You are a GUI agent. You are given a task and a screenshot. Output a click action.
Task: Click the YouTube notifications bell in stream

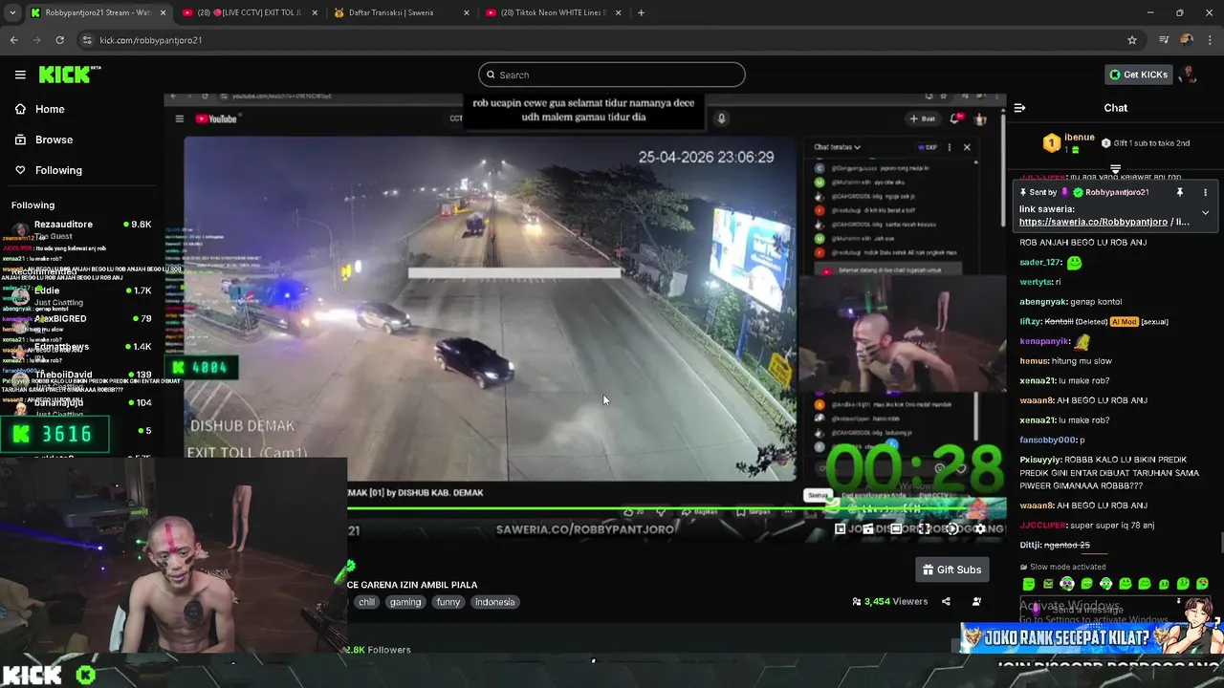955,118
